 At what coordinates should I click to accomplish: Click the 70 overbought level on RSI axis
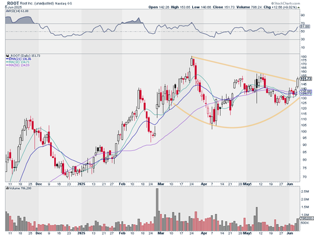point(303,23)
